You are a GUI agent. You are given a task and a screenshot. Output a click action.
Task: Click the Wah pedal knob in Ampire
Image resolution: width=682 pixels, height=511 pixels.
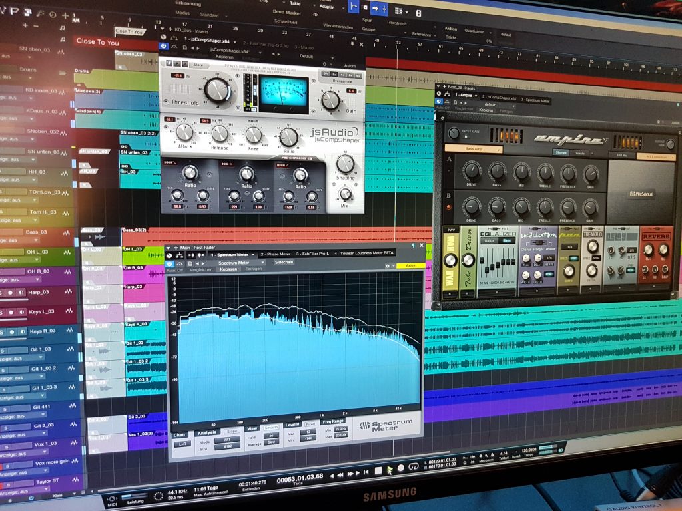coord(450,260)
